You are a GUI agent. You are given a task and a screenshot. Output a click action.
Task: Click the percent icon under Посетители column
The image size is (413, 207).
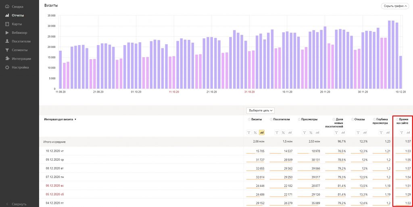tap(283, 132)
